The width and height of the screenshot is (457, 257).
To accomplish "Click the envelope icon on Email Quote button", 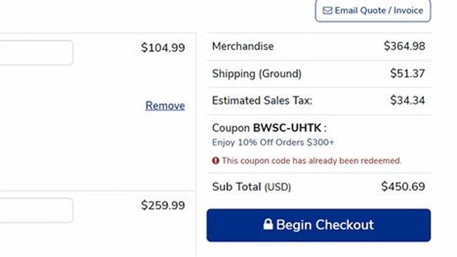I will [x=327, y=11].
